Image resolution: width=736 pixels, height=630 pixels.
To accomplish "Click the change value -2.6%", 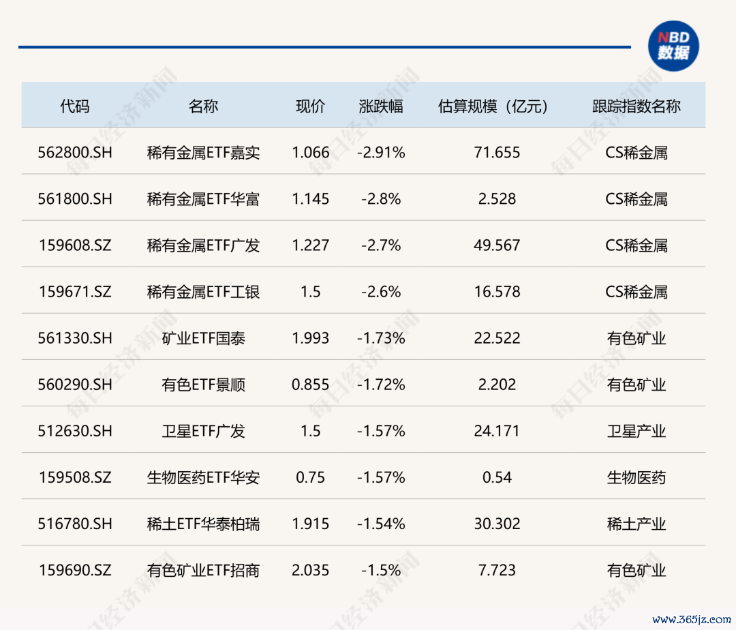I will coord(381,292).
